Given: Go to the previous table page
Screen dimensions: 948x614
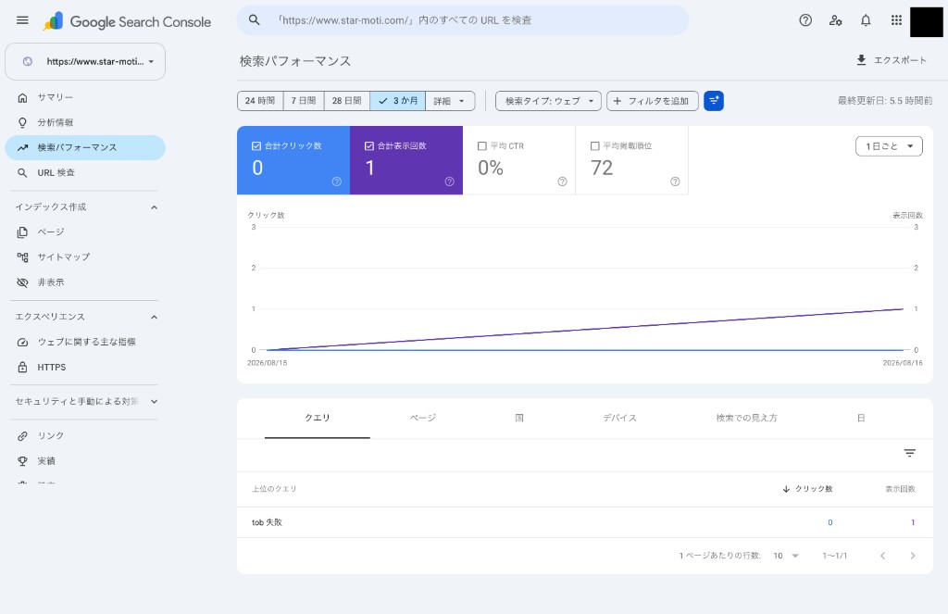Looking at the screenshot, I should (x=882, y=556).
